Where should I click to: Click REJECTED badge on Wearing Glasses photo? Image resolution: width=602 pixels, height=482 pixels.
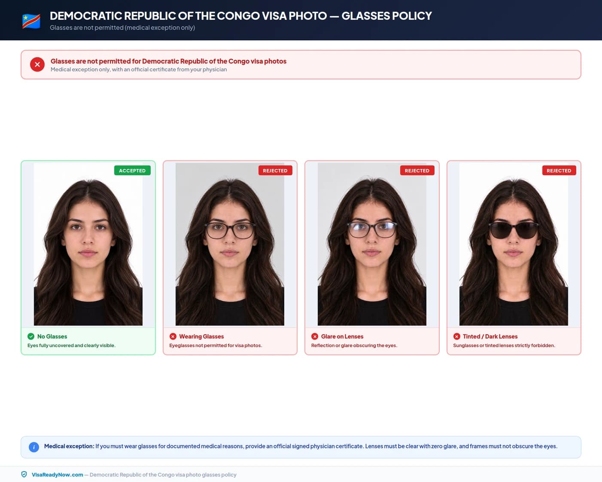point(275,171)
